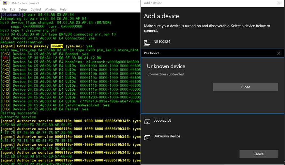Close the Add a device window with X
This screenshot has height=165, width=285.
click(x=278, y=3)
